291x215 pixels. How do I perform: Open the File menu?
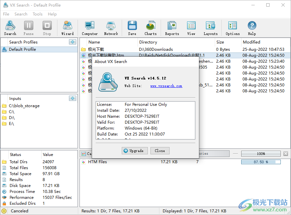[x=6, y=14]
